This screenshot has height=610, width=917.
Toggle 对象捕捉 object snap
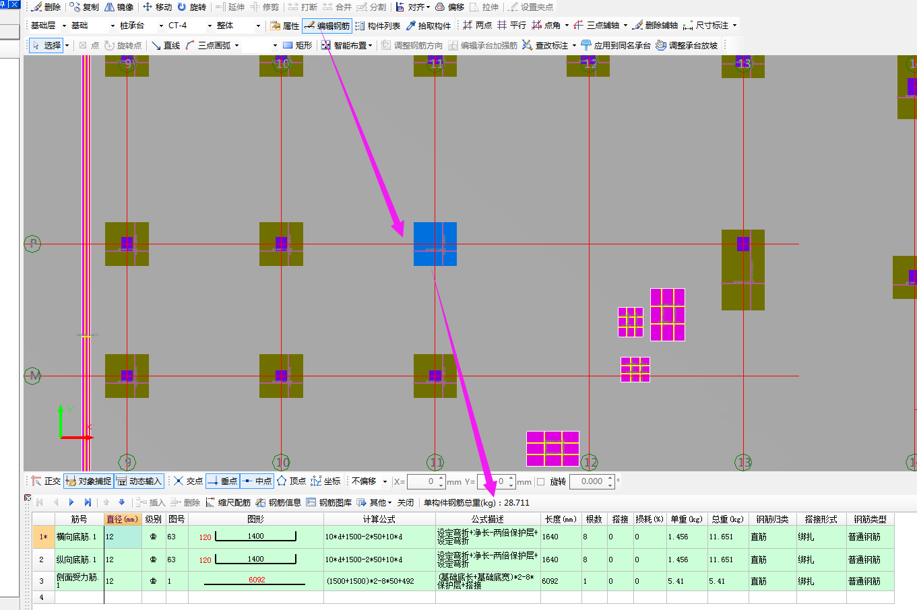88,481
